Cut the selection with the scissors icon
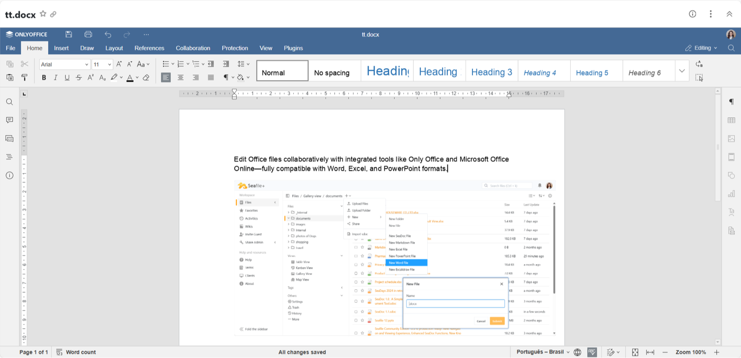The width and height of the screenshot is (741, 358). (x=24, y=64)
